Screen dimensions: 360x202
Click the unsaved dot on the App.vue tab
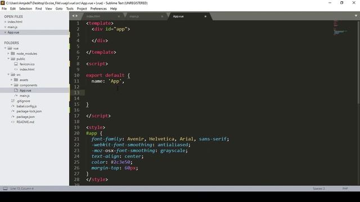pyautogui.click(x=205, y=16)
